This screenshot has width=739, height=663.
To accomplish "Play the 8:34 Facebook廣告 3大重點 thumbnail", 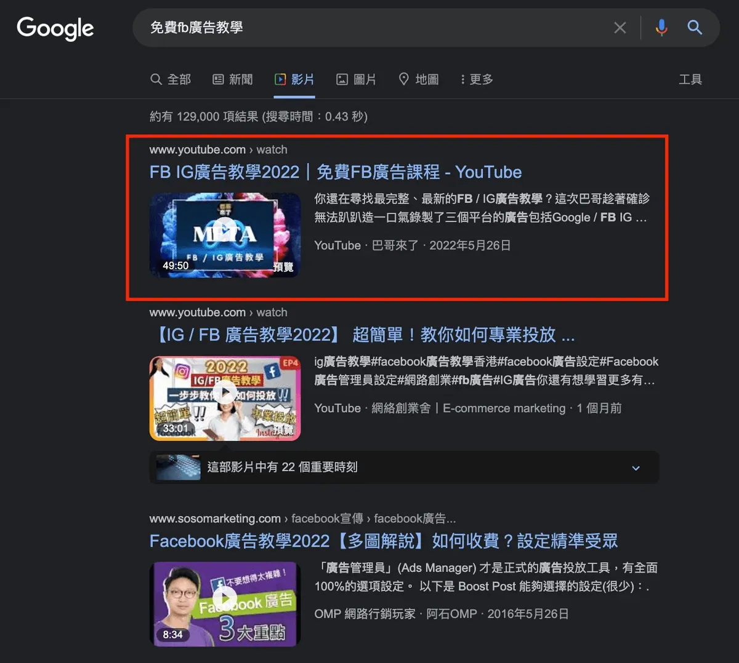I will [225, 604].
